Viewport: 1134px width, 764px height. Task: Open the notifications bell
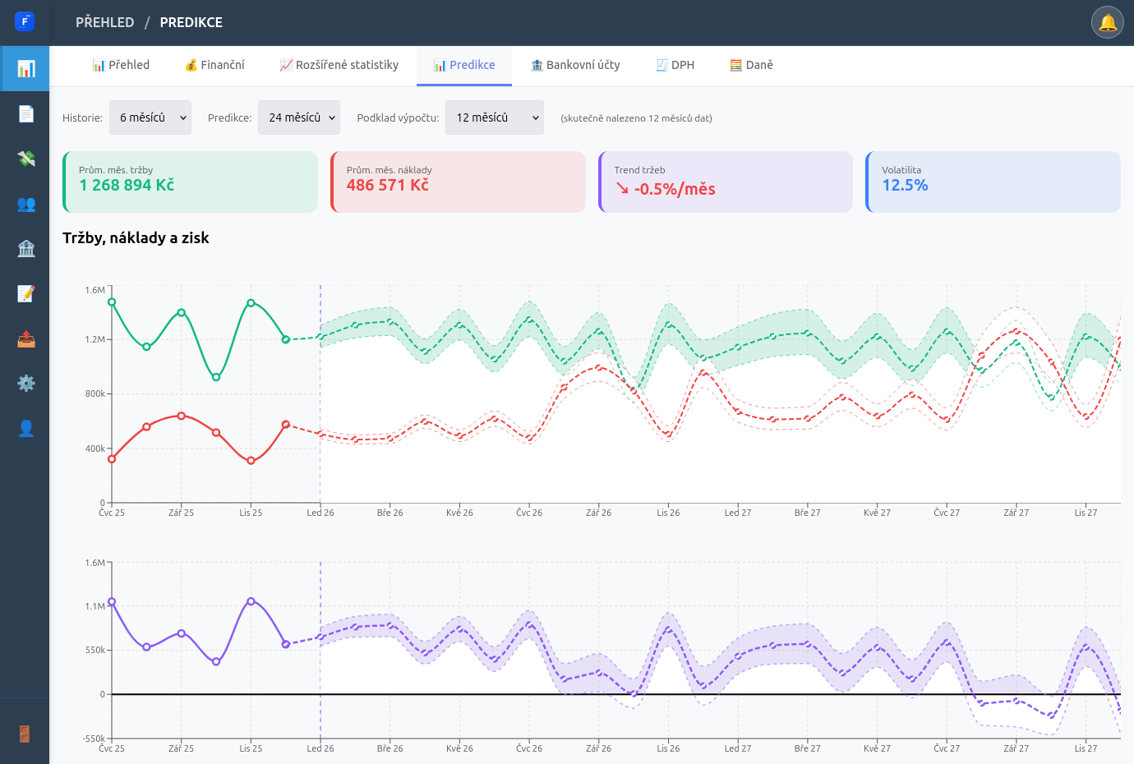[x=1107, y=22]
